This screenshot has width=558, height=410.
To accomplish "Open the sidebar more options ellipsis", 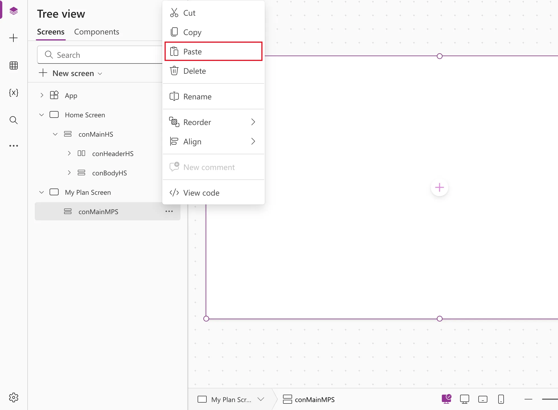I will tap(13, 146).
